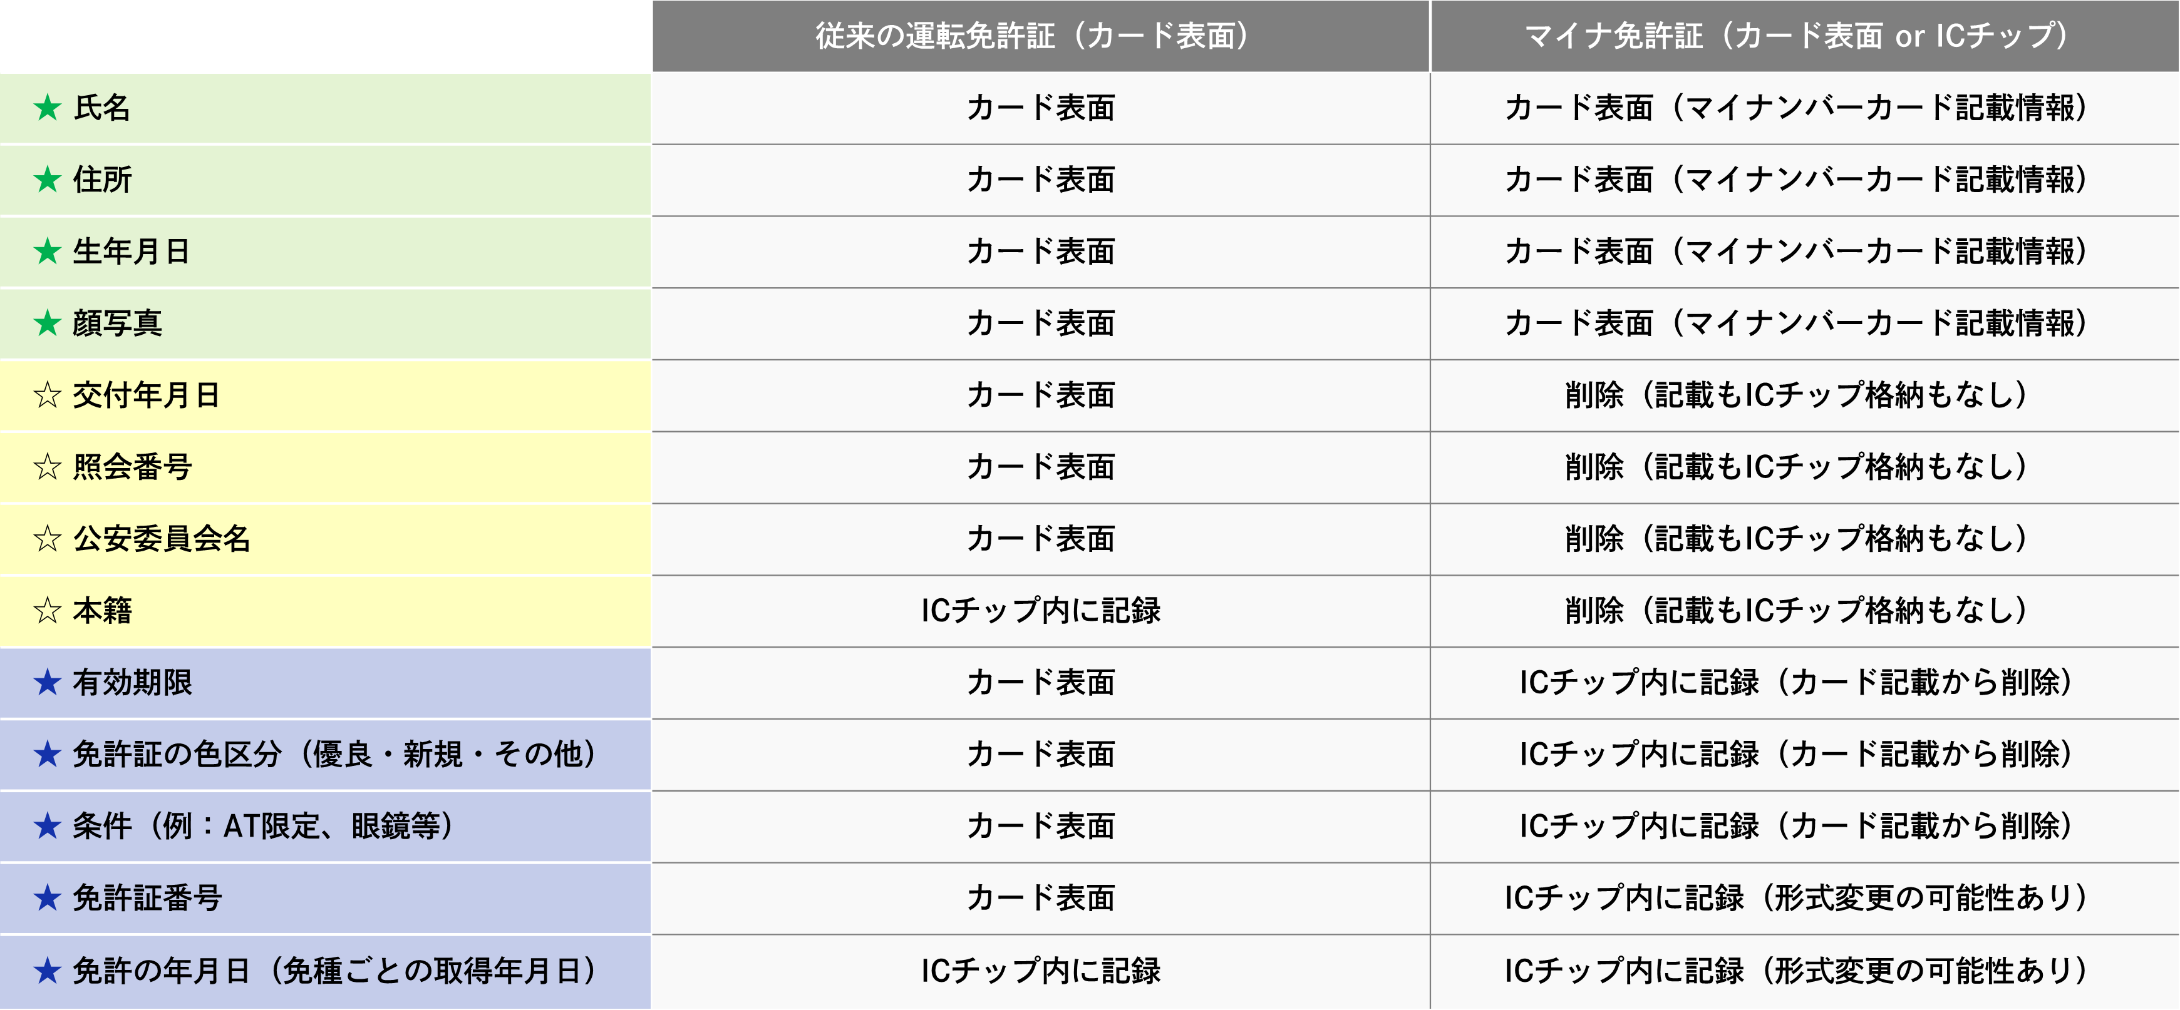2180x1010 pixels.
Task: Click the blue star beside 有効期限
Action: [x=48, y=683]
